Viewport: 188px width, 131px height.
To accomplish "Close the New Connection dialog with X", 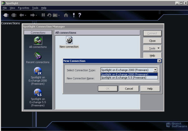I will point(159,61).
